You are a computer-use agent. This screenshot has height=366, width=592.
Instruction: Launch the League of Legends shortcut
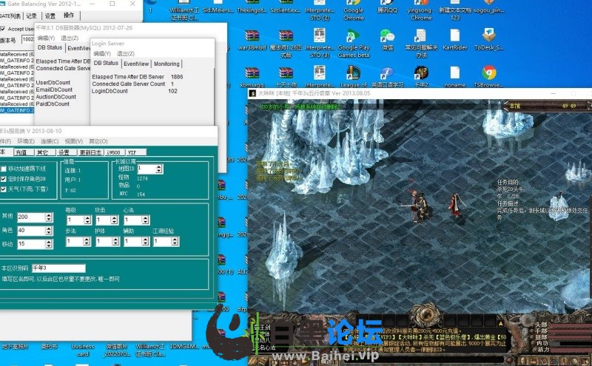click(x=354, y=77)
